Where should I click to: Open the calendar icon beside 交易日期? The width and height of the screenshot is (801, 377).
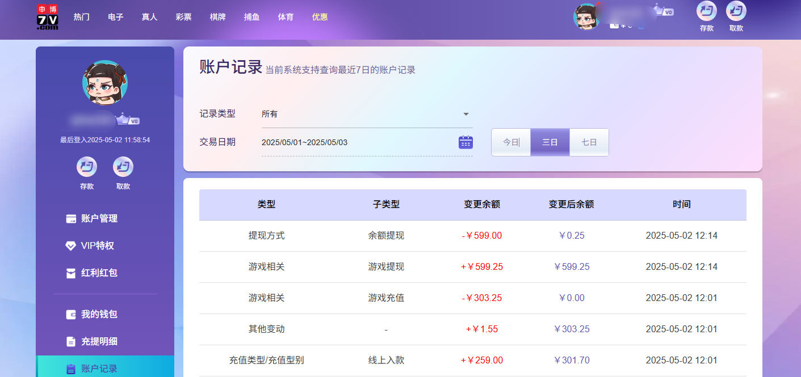[x=465, y=142]
